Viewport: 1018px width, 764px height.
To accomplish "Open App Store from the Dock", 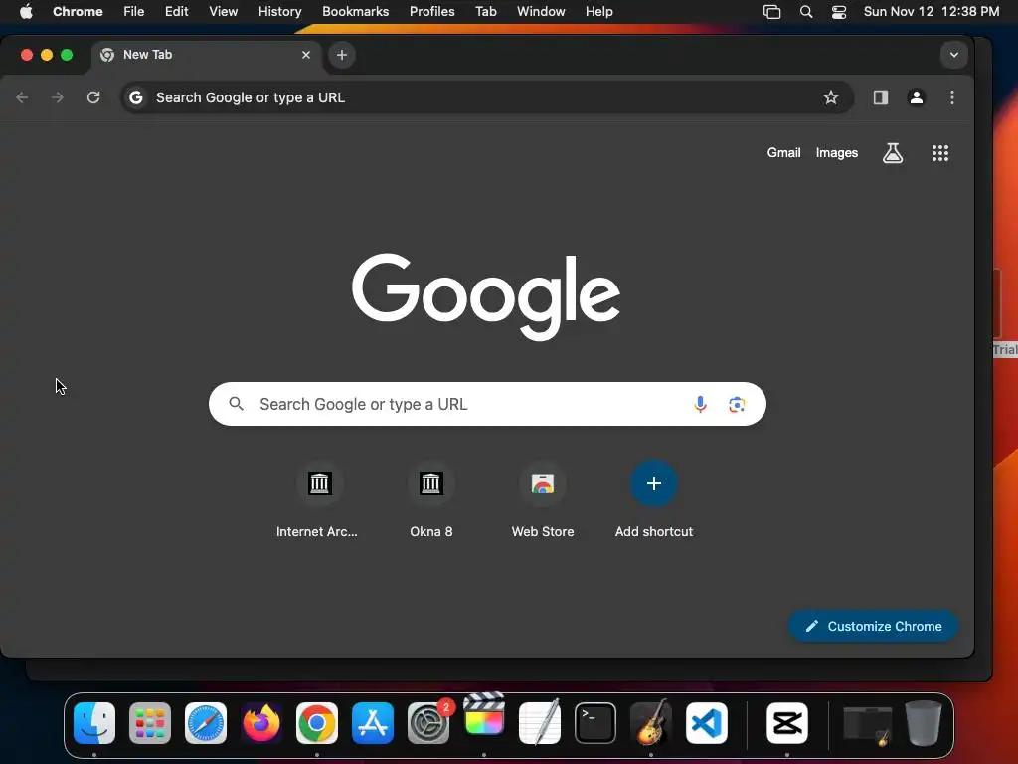I will (x=373, y=723).
